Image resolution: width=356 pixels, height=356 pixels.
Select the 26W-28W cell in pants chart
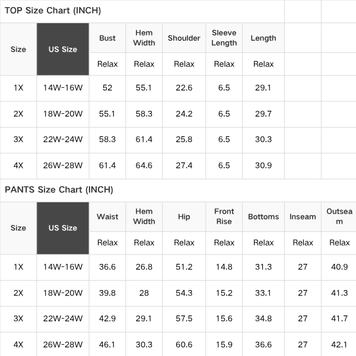click(63, 344)
